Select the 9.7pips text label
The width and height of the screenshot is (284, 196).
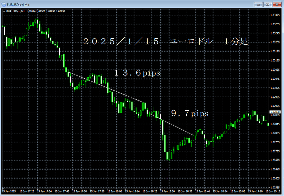coord(190,114)
